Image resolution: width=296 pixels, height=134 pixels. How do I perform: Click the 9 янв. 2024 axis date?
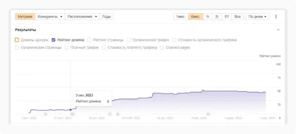pyautogui.click(x=199, y=118)
